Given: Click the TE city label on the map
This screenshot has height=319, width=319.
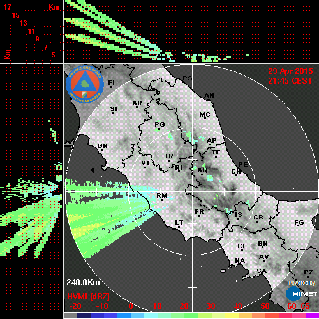Looking at the screenshot, I should pyautogui.click(x=216, y=152).
